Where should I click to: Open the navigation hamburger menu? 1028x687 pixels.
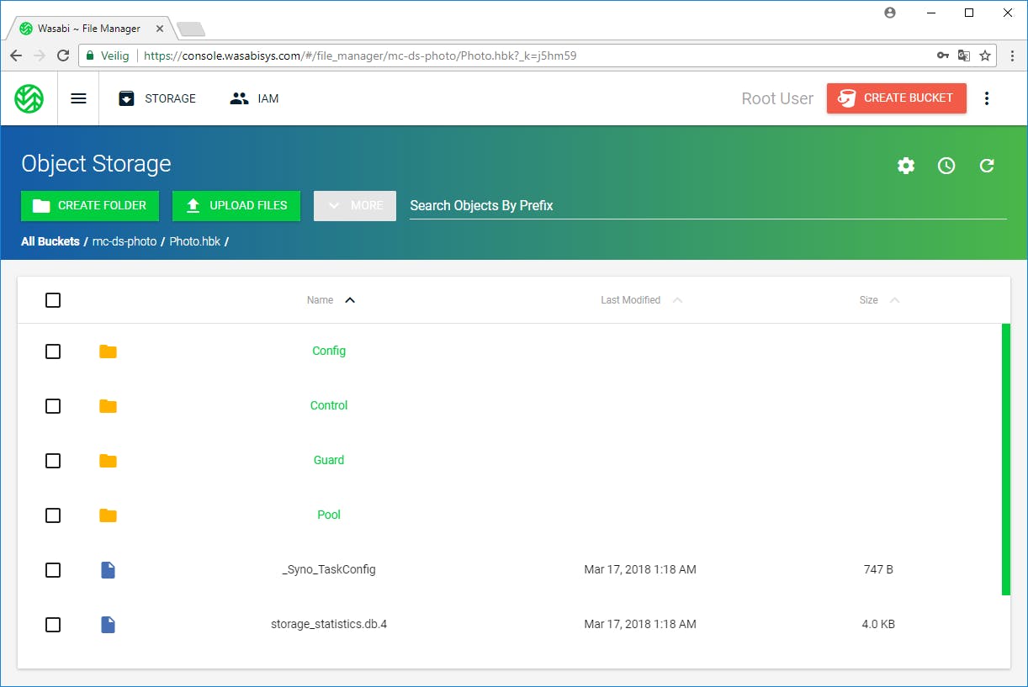click(78, 98)
